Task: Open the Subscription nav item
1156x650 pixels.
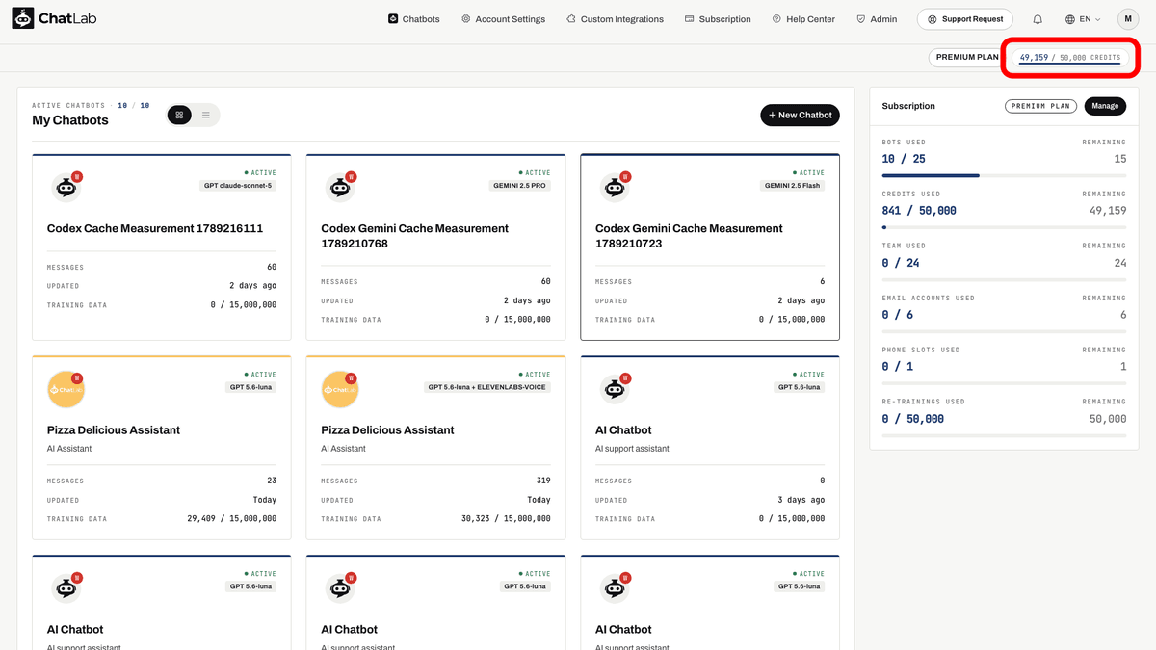Action: (718, 19)
